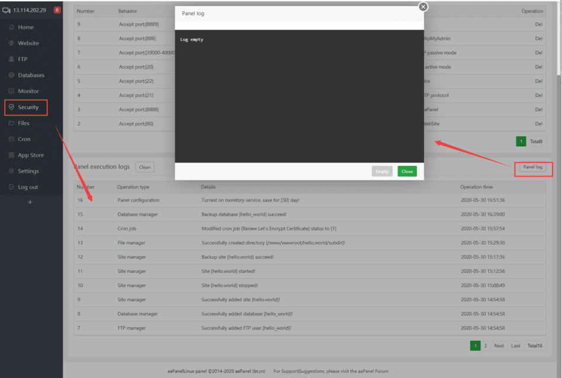Click the red notification badge at top left

pyautogui.click(x=56, y=9)
